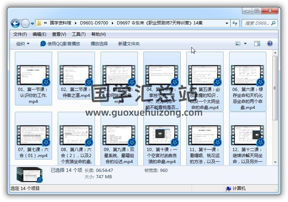Screen dimensions: 288x202
Task: Open the 查看(V) menu
Action: click(x=59, y=34)
